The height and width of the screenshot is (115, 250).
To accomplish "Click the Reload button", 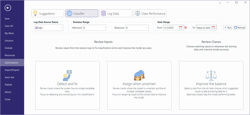I will pyautogui.click(x=239, y=28).
